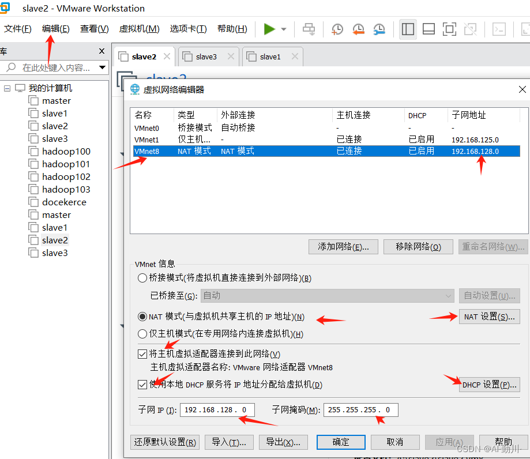530x459 pixels.
Task: Select docekerce in the library tree
Action: point(64,202)
